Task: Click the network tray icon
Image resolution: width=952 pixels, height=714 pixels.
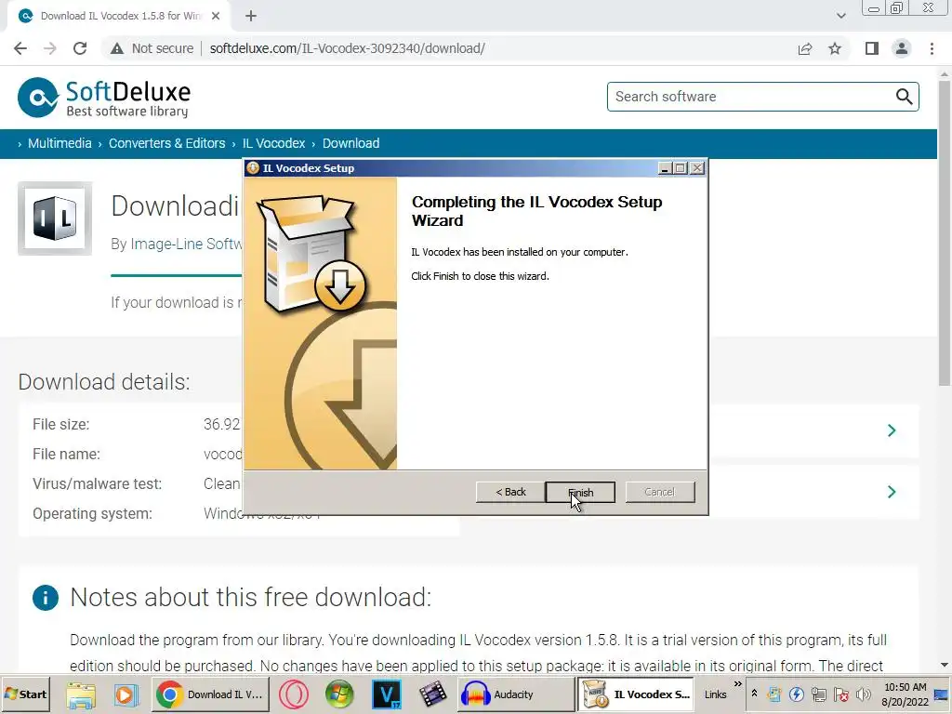Action: pos(818,694)
